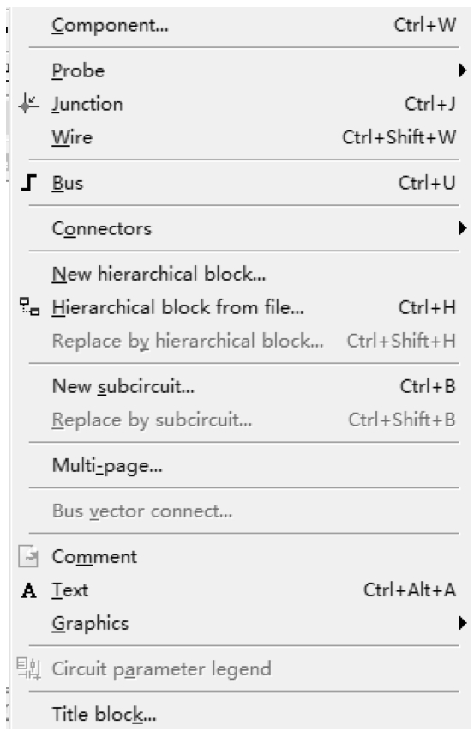474x732 pixels.
Task: Expand the Graphics submenu arrow
Action: point(462,623)
